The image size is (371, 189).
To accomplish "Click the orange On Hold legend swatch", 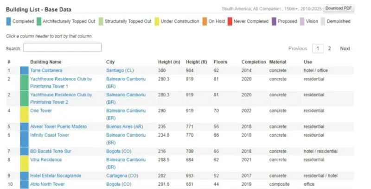I will [205, 21].
